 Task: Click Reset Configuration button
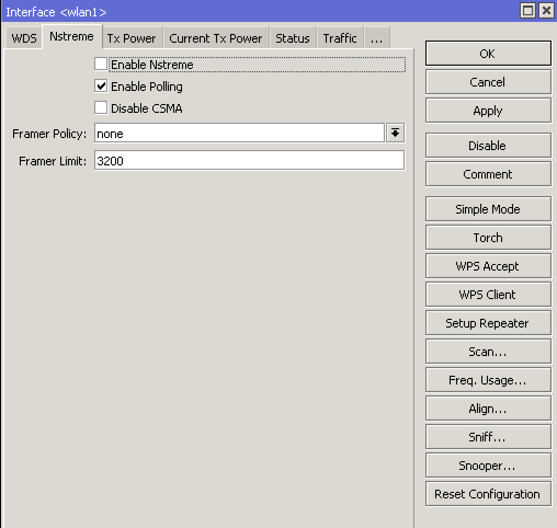tap(488, 494)
